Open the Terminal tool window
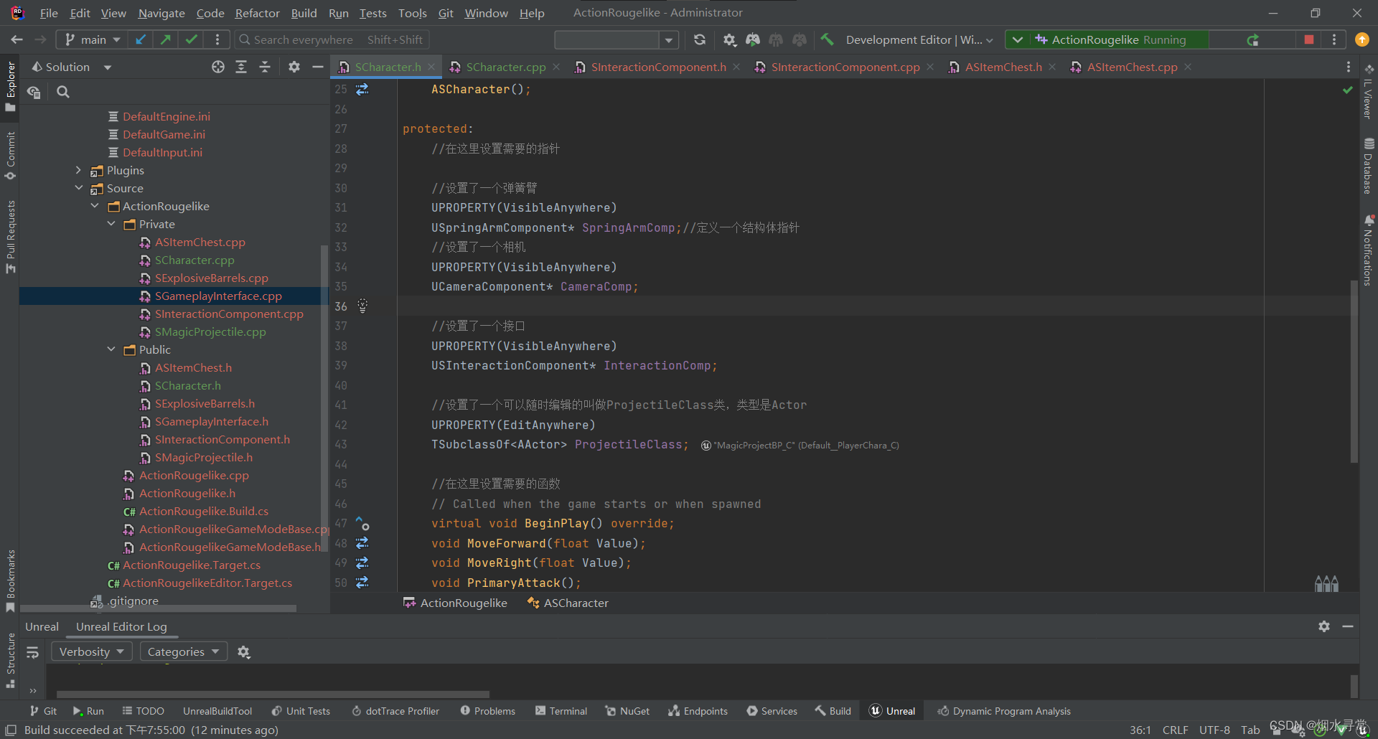 coord(561,710)
